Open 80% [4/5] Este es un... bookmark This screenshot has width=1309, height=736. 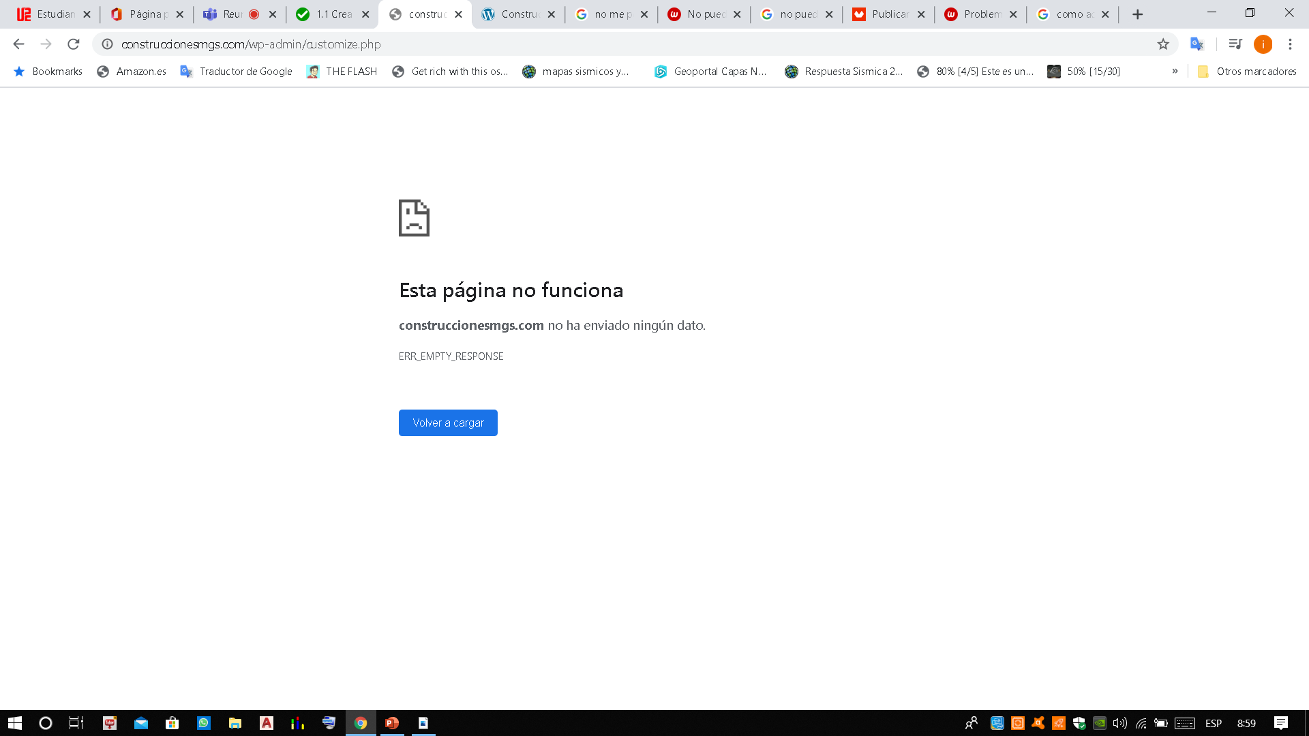(976, 72)
